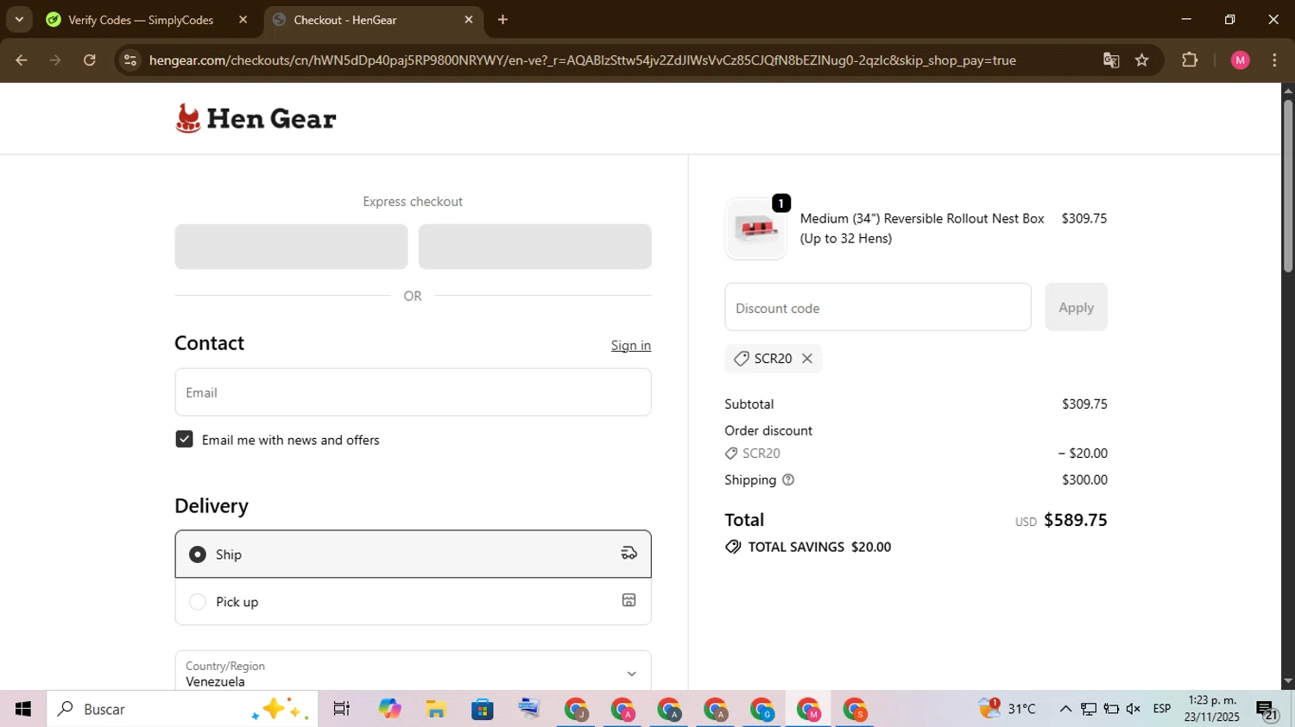This screenshot has width=1295, height=727.
Task: Select the Pick up delivery option
Action: tap(413, 602)
